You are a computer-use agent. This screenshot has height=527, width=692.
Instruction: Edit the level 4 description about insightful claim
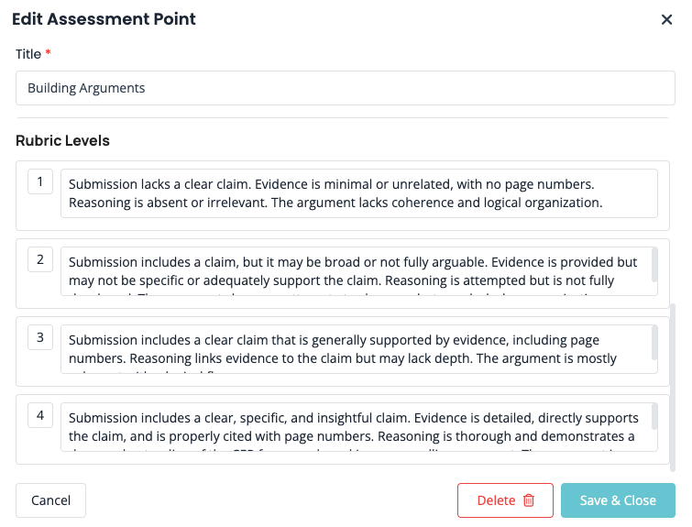pyautogui.click(x=356, y=427)
